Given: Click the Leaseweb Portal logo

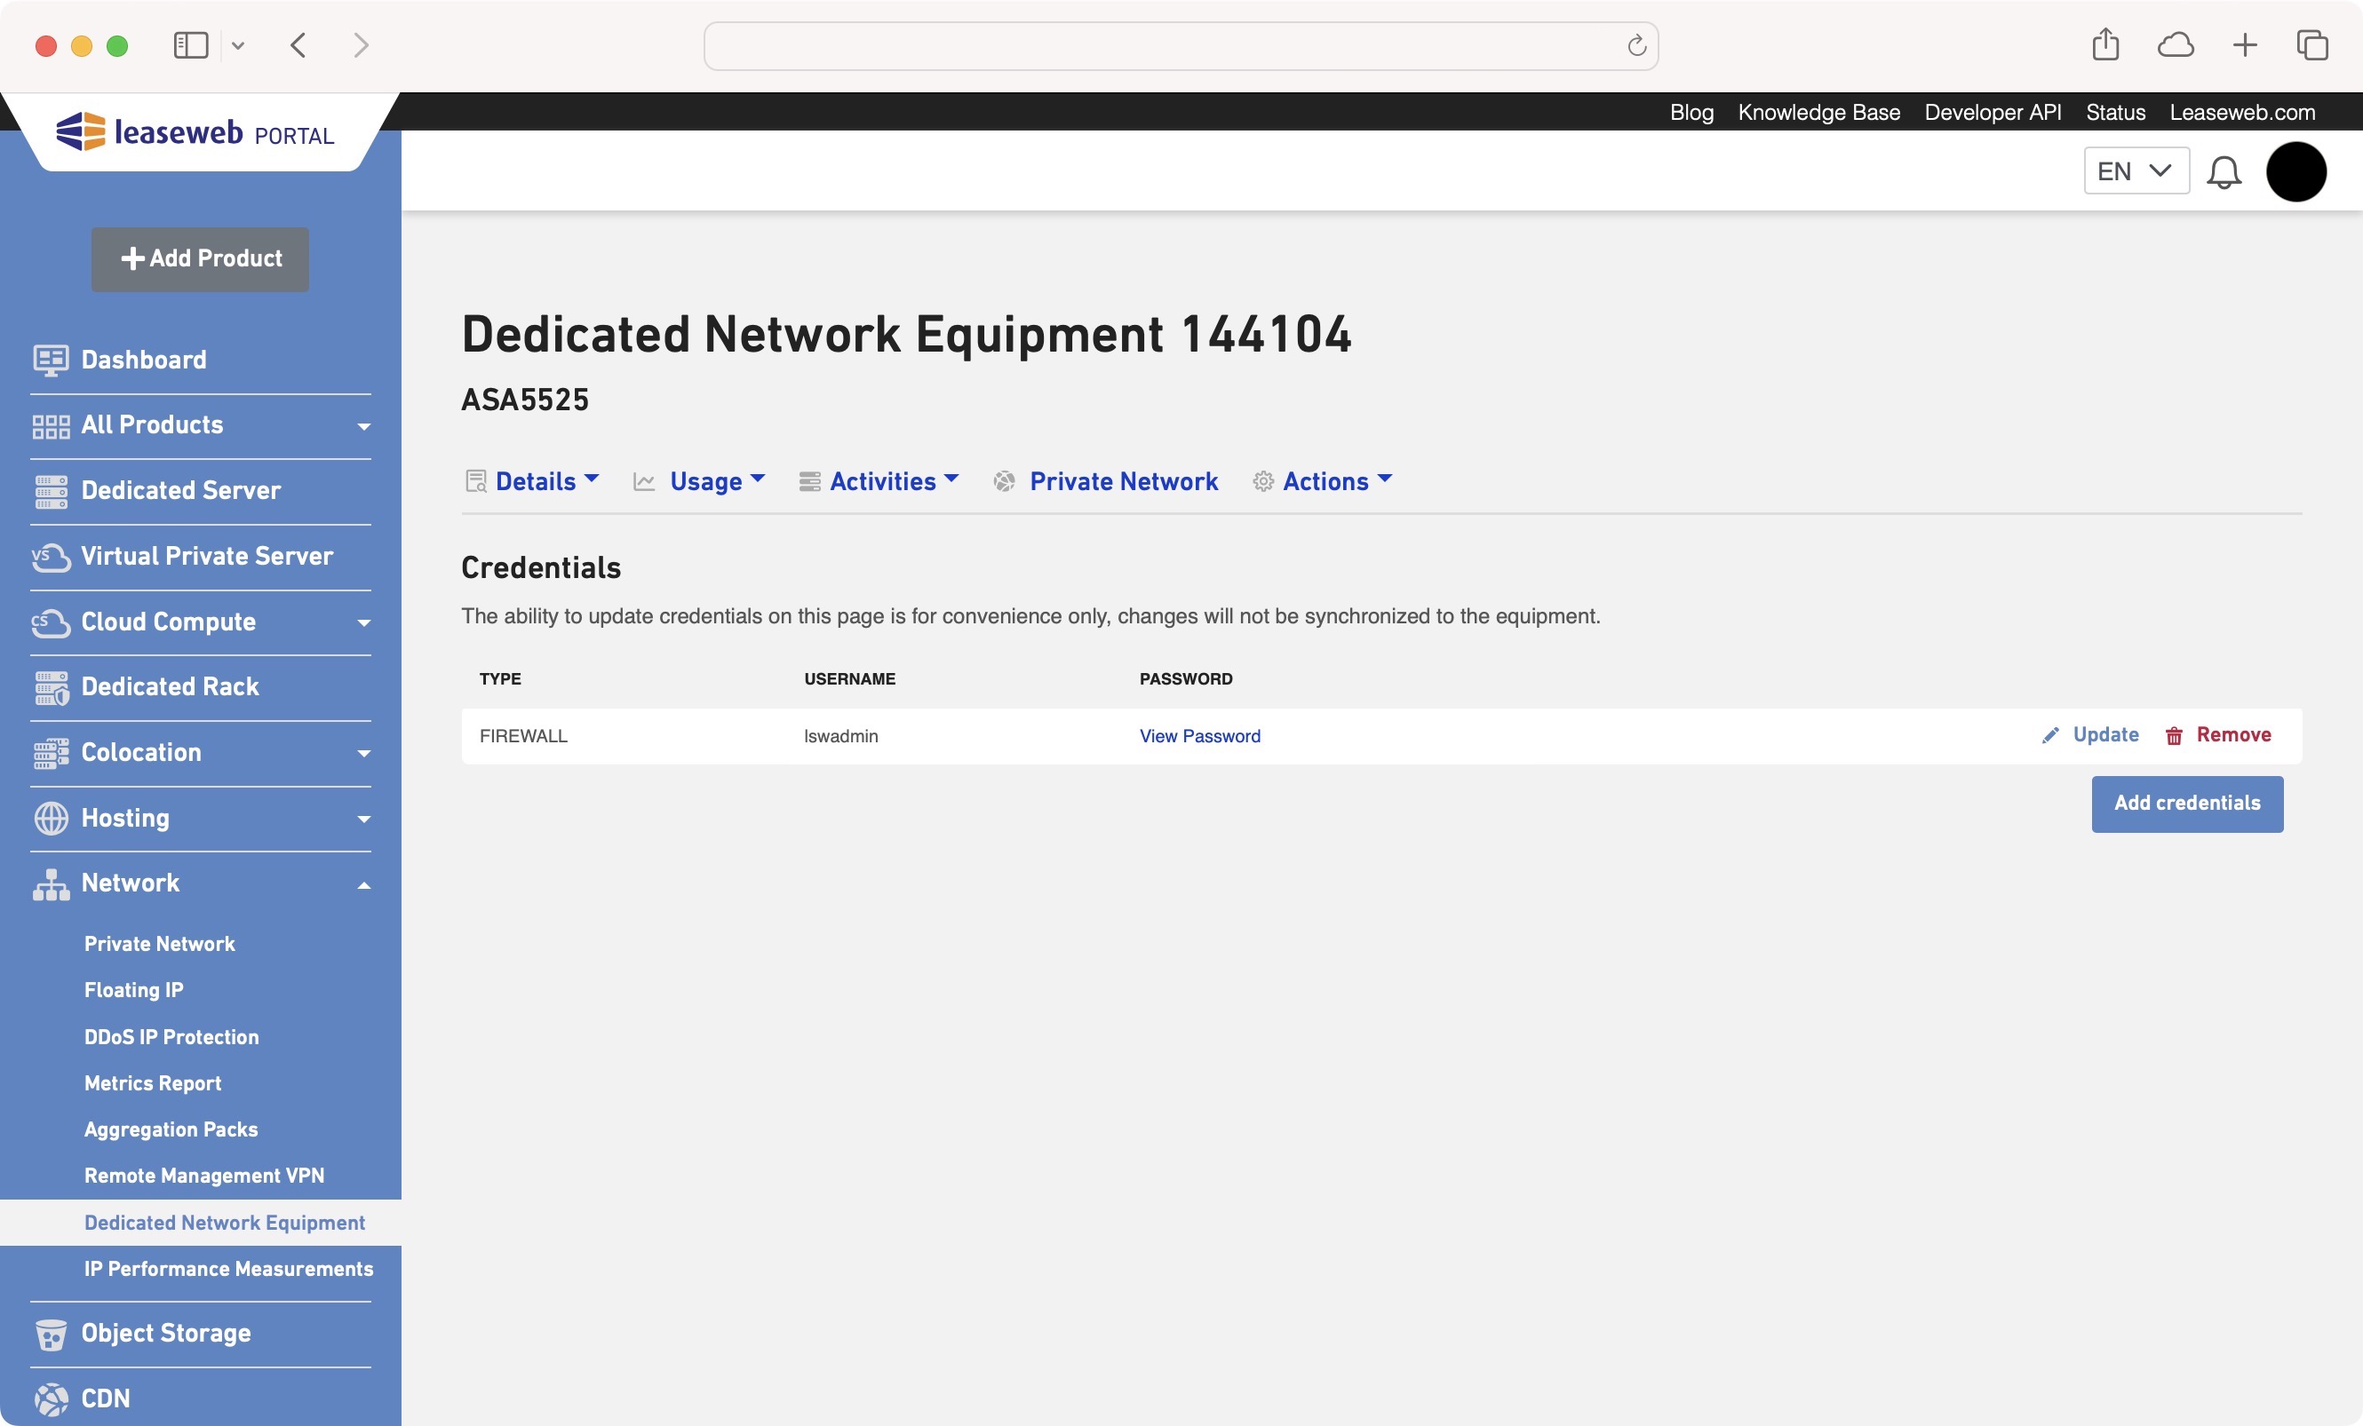Looking at the screenshot, I should pos(195,132).
